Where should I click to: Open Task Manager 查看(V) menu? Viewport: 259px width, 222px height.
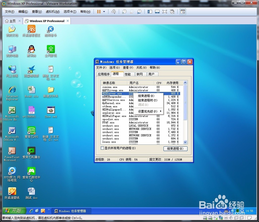[x=128, y=68]
